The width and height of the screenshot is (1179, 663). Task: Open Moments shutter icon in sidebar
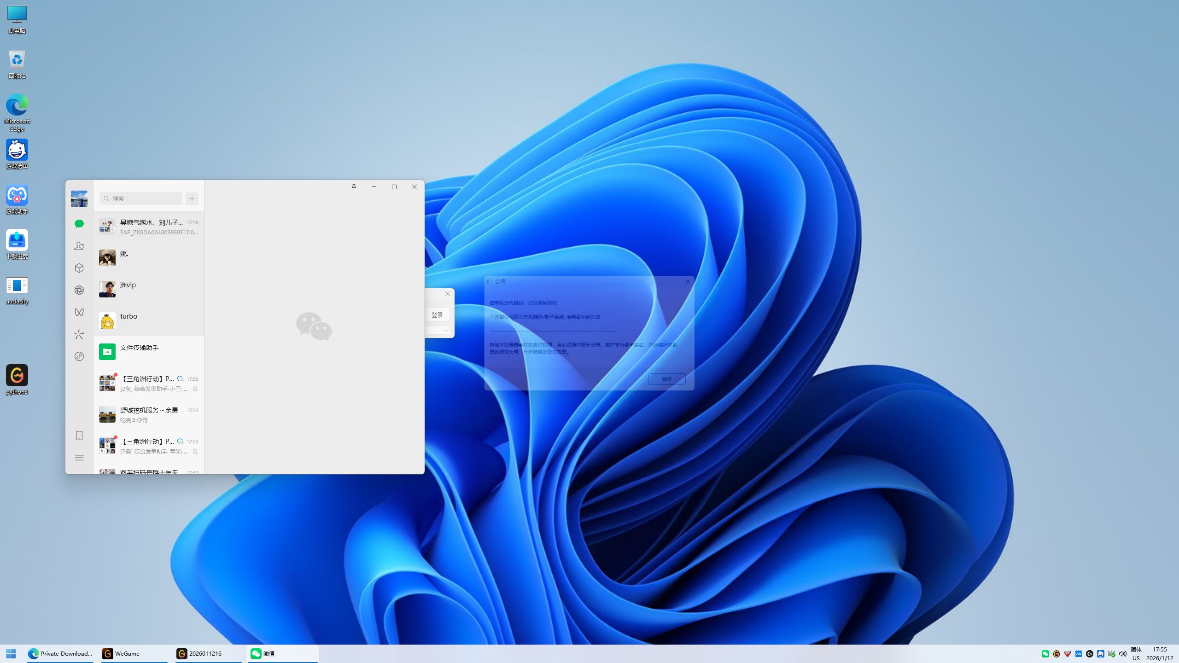pyautogui.click(x=79, y=290)
